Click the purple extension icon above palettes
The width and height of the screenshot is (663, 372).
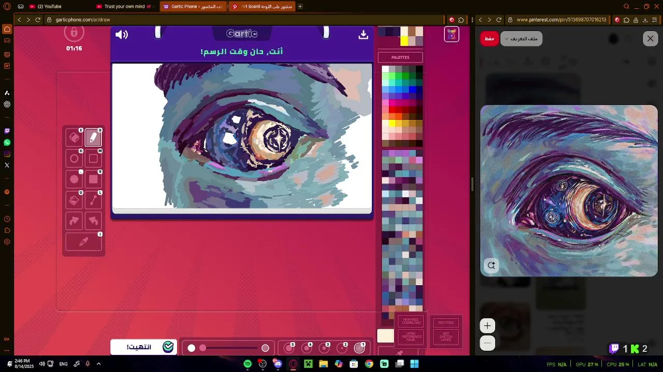coord(452,35)
